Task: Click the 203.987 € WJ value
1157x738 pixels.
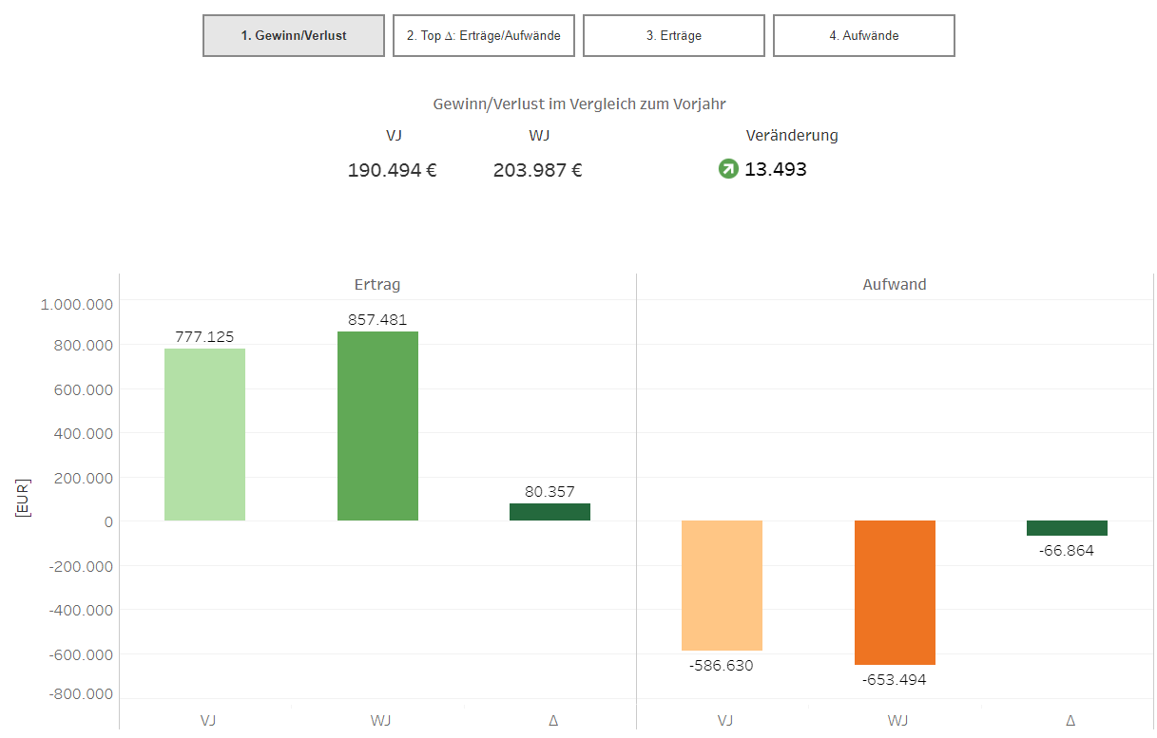Action: [537, 171]
